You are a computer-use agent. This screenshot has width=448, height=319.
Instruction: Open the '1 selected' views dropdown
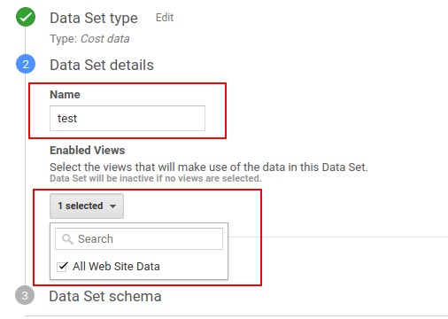[x=87, y=206]
